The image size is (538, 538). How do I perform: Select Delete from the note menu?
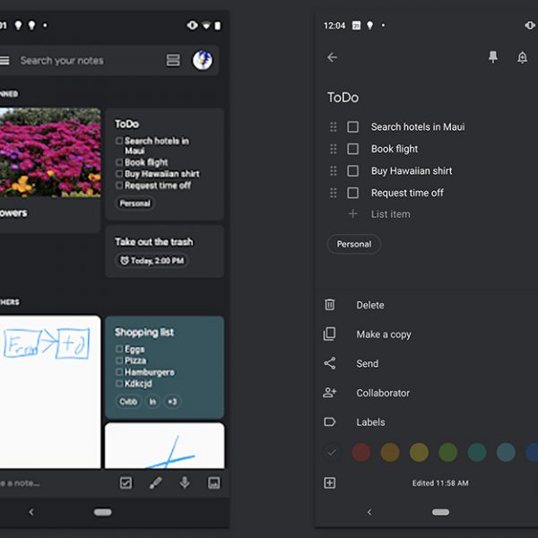(x=369, y=305)
